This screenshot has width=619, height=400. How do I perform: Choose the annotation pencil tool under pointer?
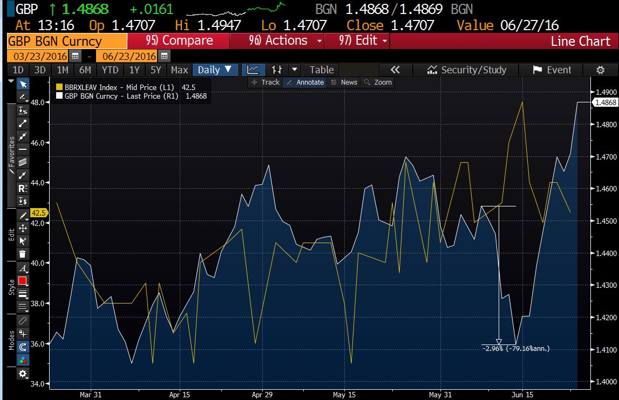coord(23,97)
